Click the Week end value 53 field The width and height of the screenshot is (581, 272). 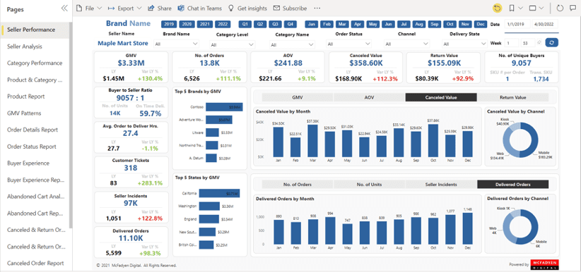point(528,43)
